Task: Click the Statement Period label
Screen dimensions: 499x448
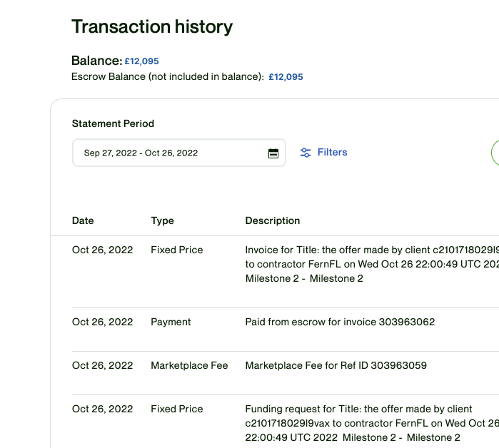Action: pos(113,123)
